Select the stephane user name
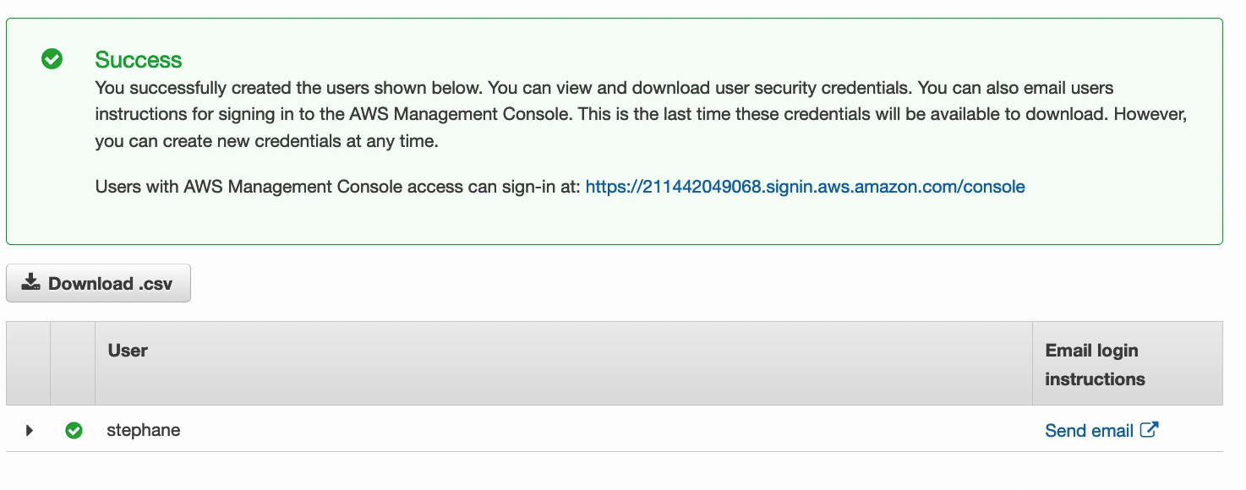1246x490 pixels. tap(143, 430)
